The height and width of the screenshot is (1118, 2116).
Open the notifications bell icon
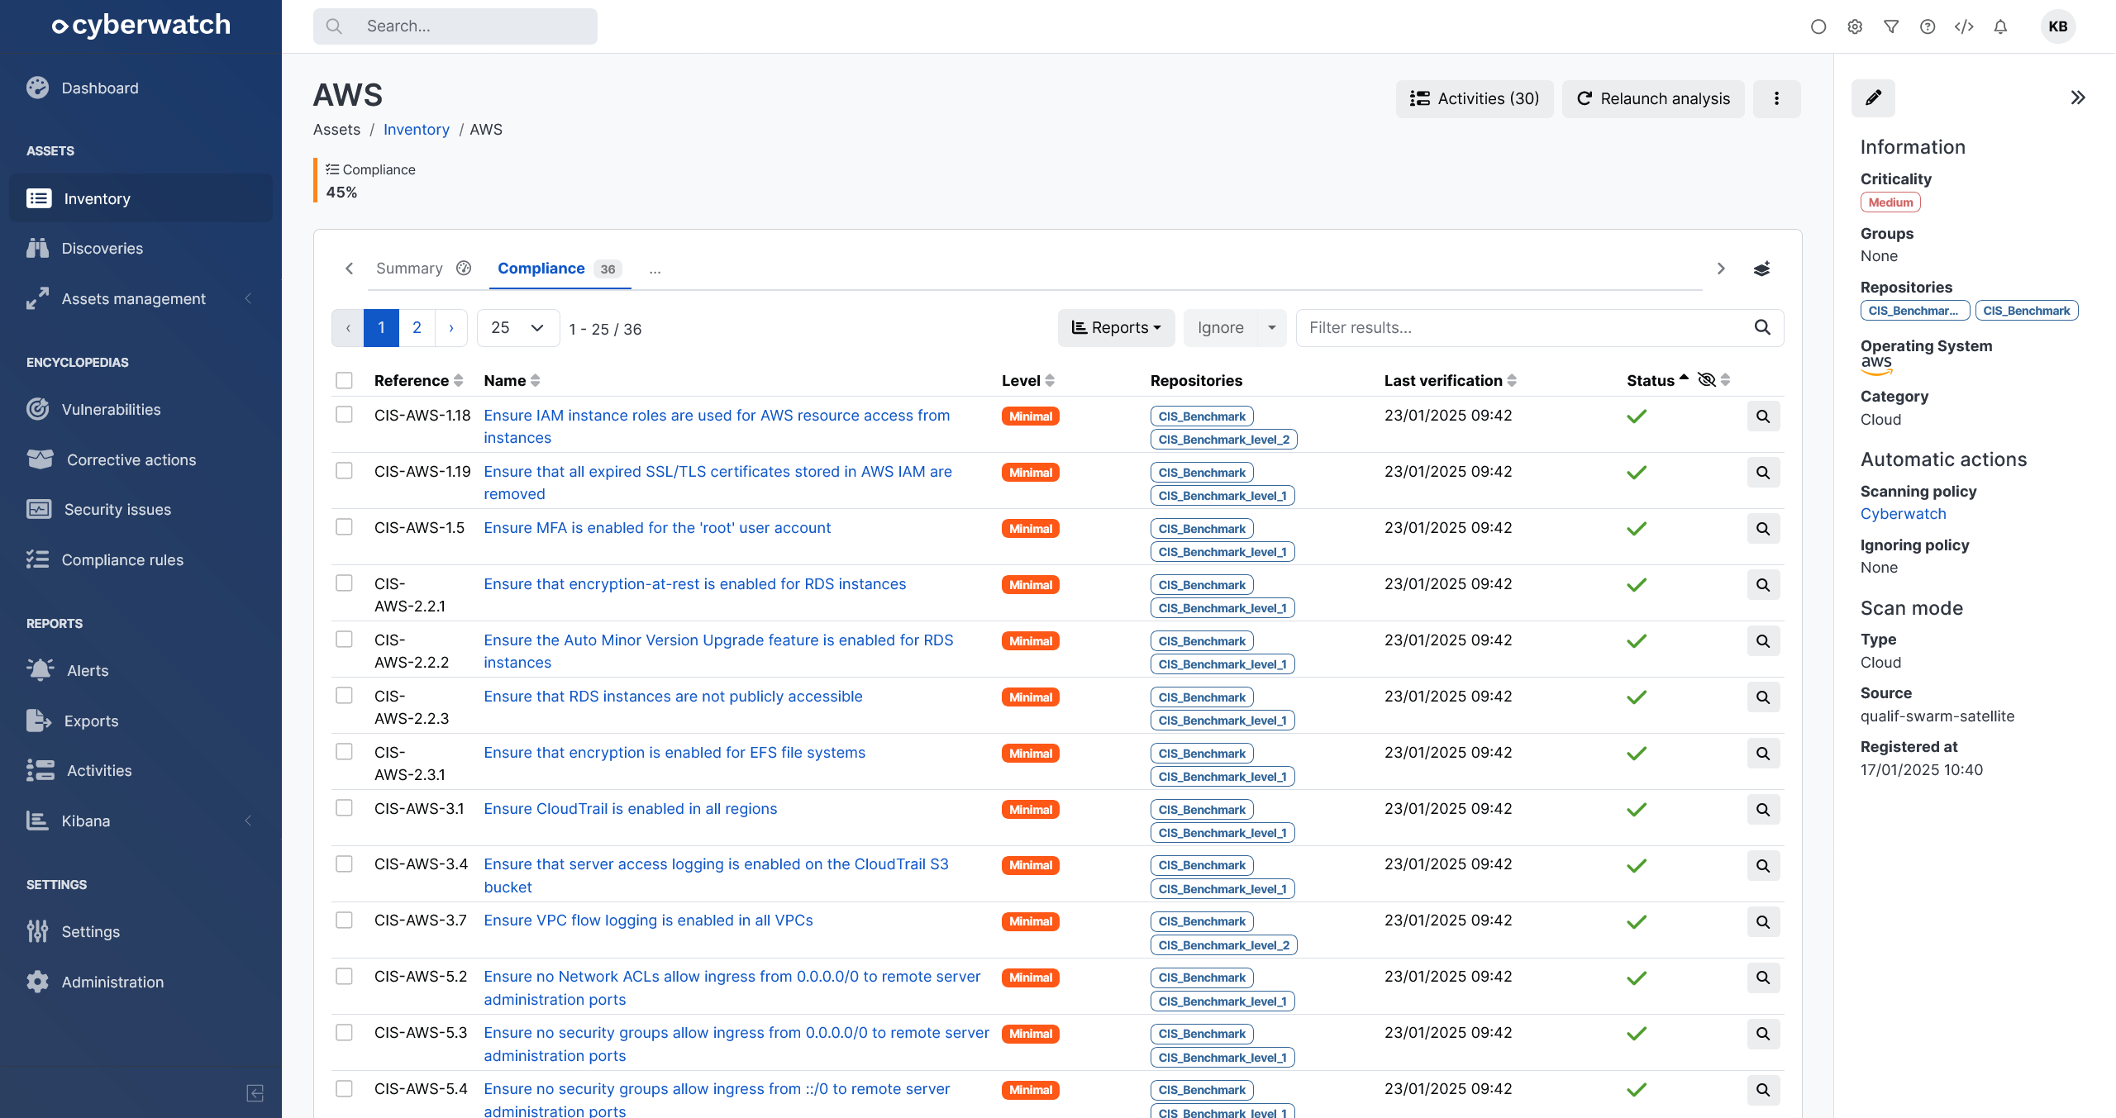click(2000, 26)
